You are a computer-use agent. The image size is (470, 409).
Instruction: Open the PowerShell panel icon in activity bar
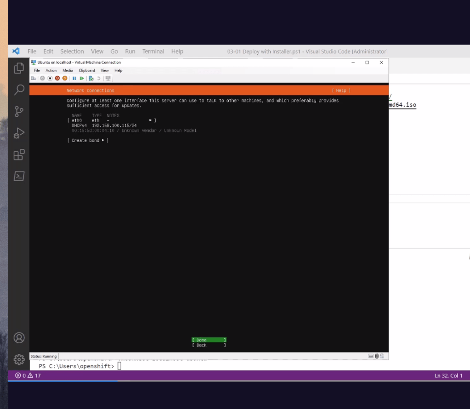click(19, 176)
